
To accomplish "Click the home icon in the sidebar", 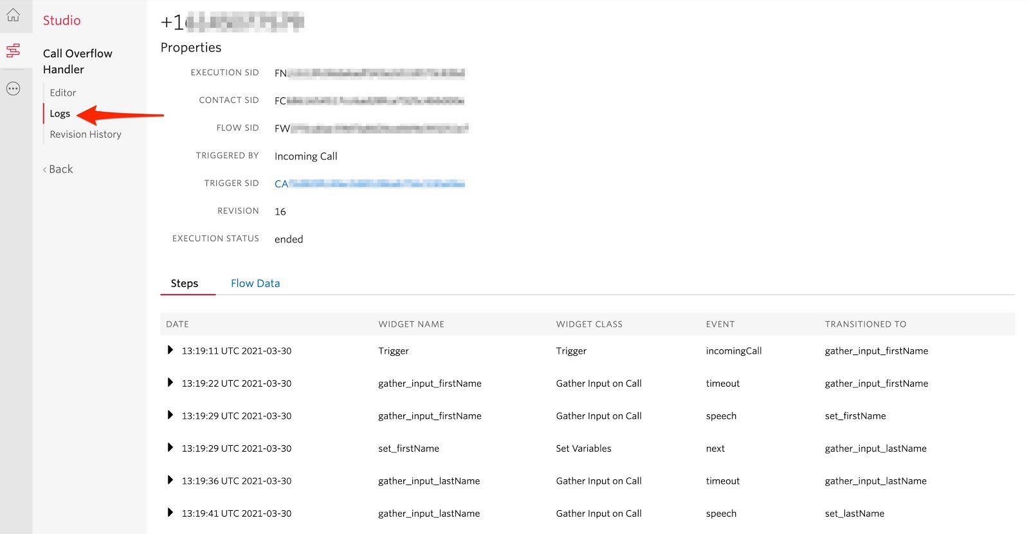I will point(13,15).
